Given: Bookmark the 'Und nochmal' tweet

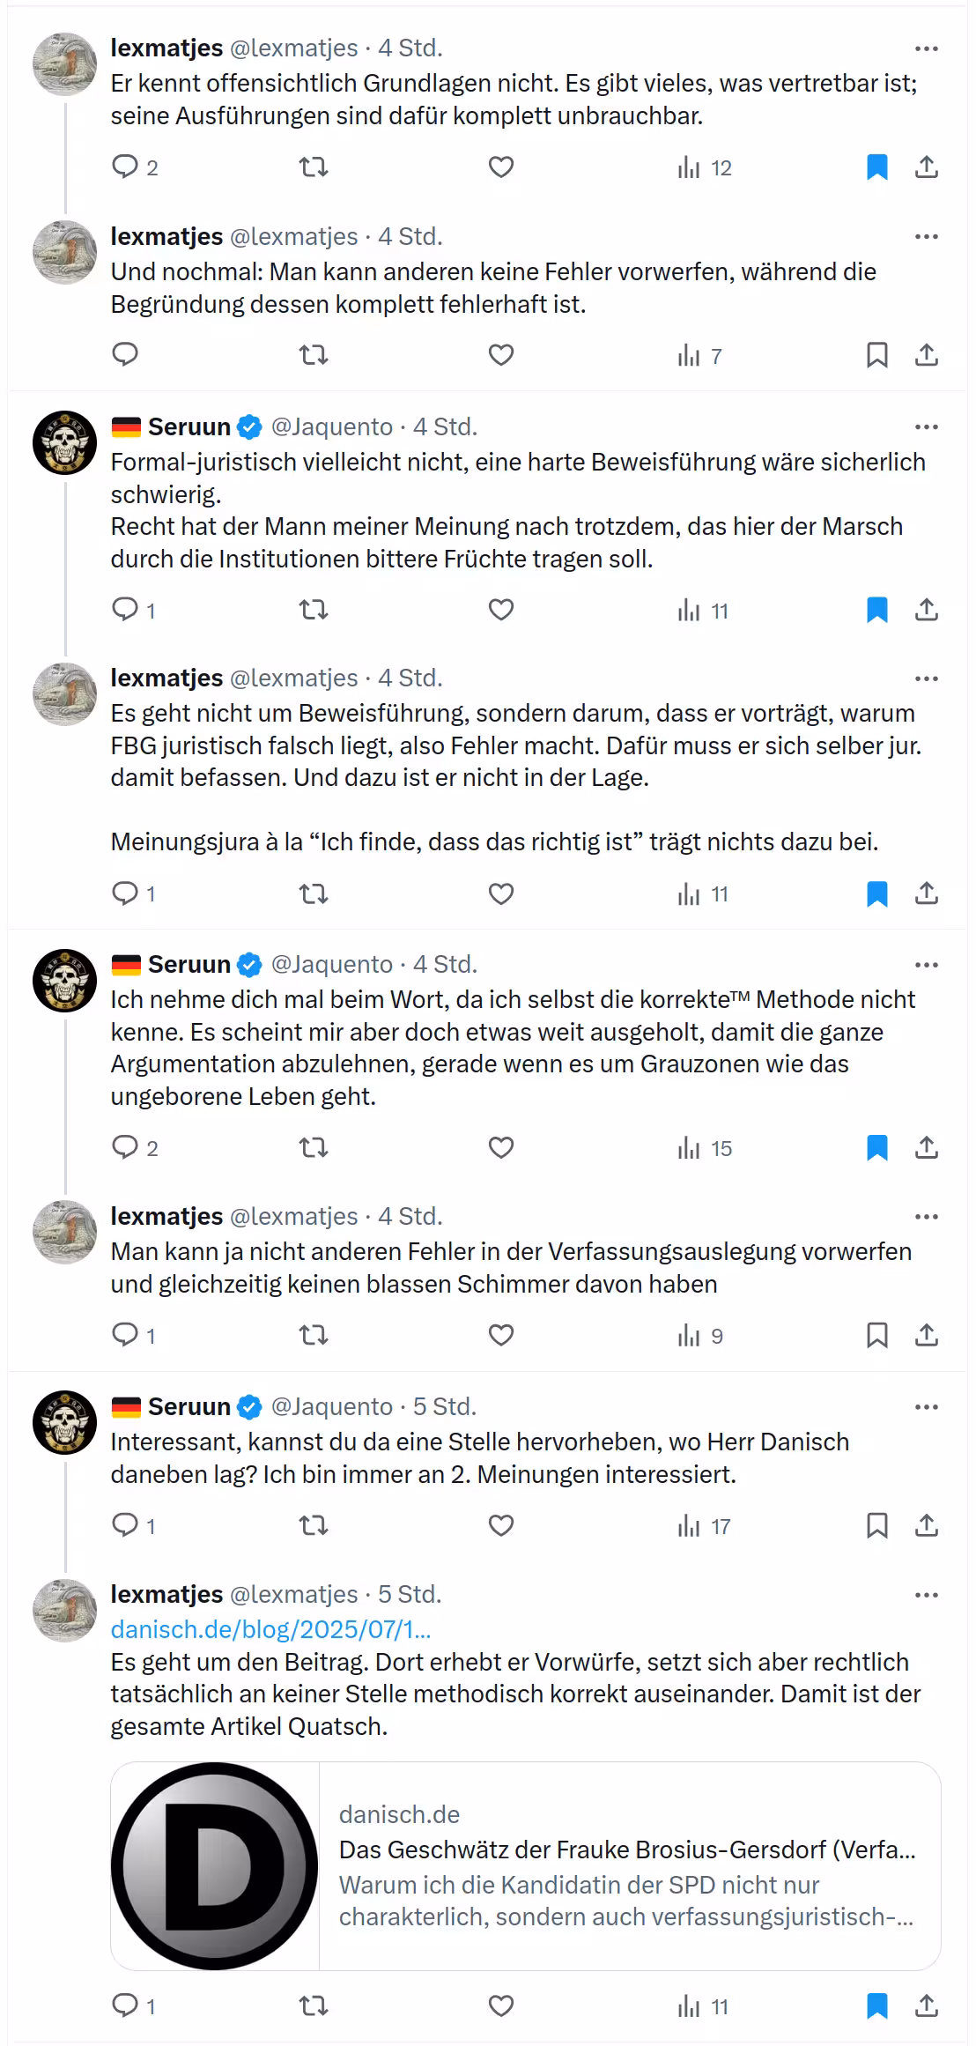Looking at the screenshot, I should pos(877,355).
